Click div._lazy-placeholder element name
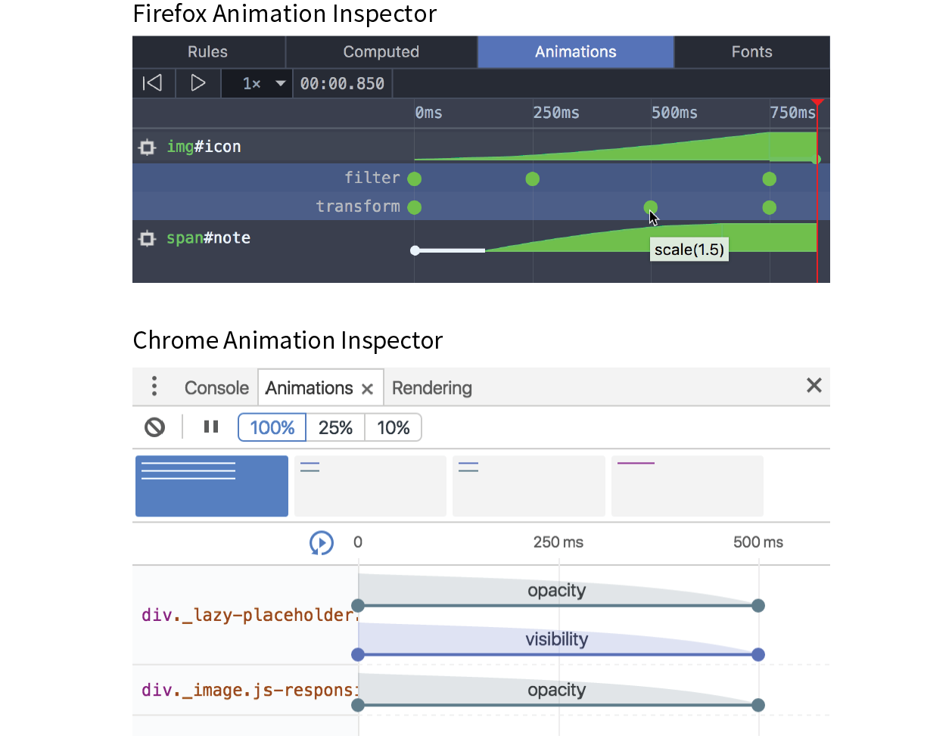Screen dimensions: 952x745 (x=249, y=615)
